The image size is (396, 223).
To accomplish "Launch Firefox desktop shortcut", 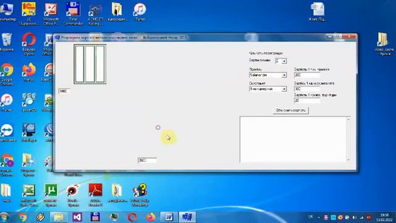I will pyautogui.click(x=28, y=72).
